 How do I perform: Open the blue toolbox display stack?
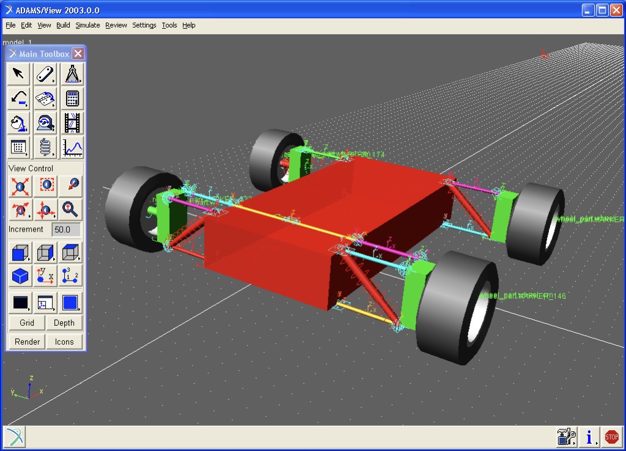(70, 303)
